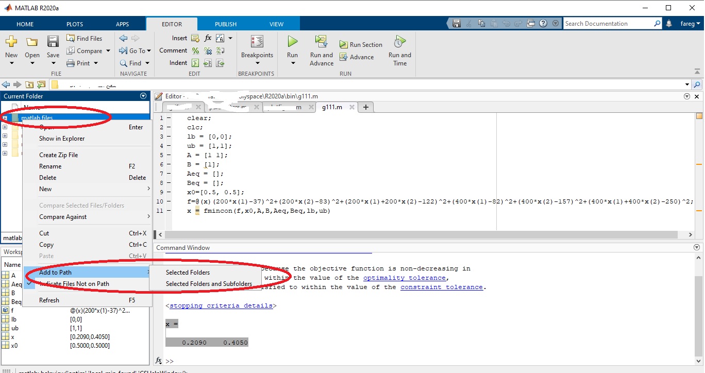Open the Find dropdown arrow in NAVIGATE
The width and height of the screenshot is (705, 373).
tap(147, 63)
